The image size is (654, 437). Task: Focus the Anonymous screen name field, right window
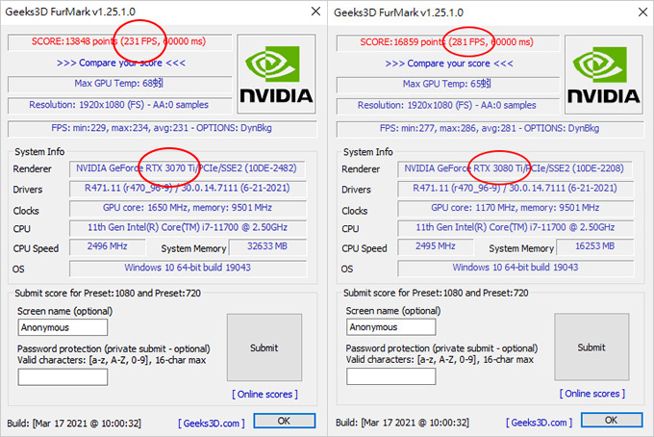pyautogui.click(x=390, y=327)
